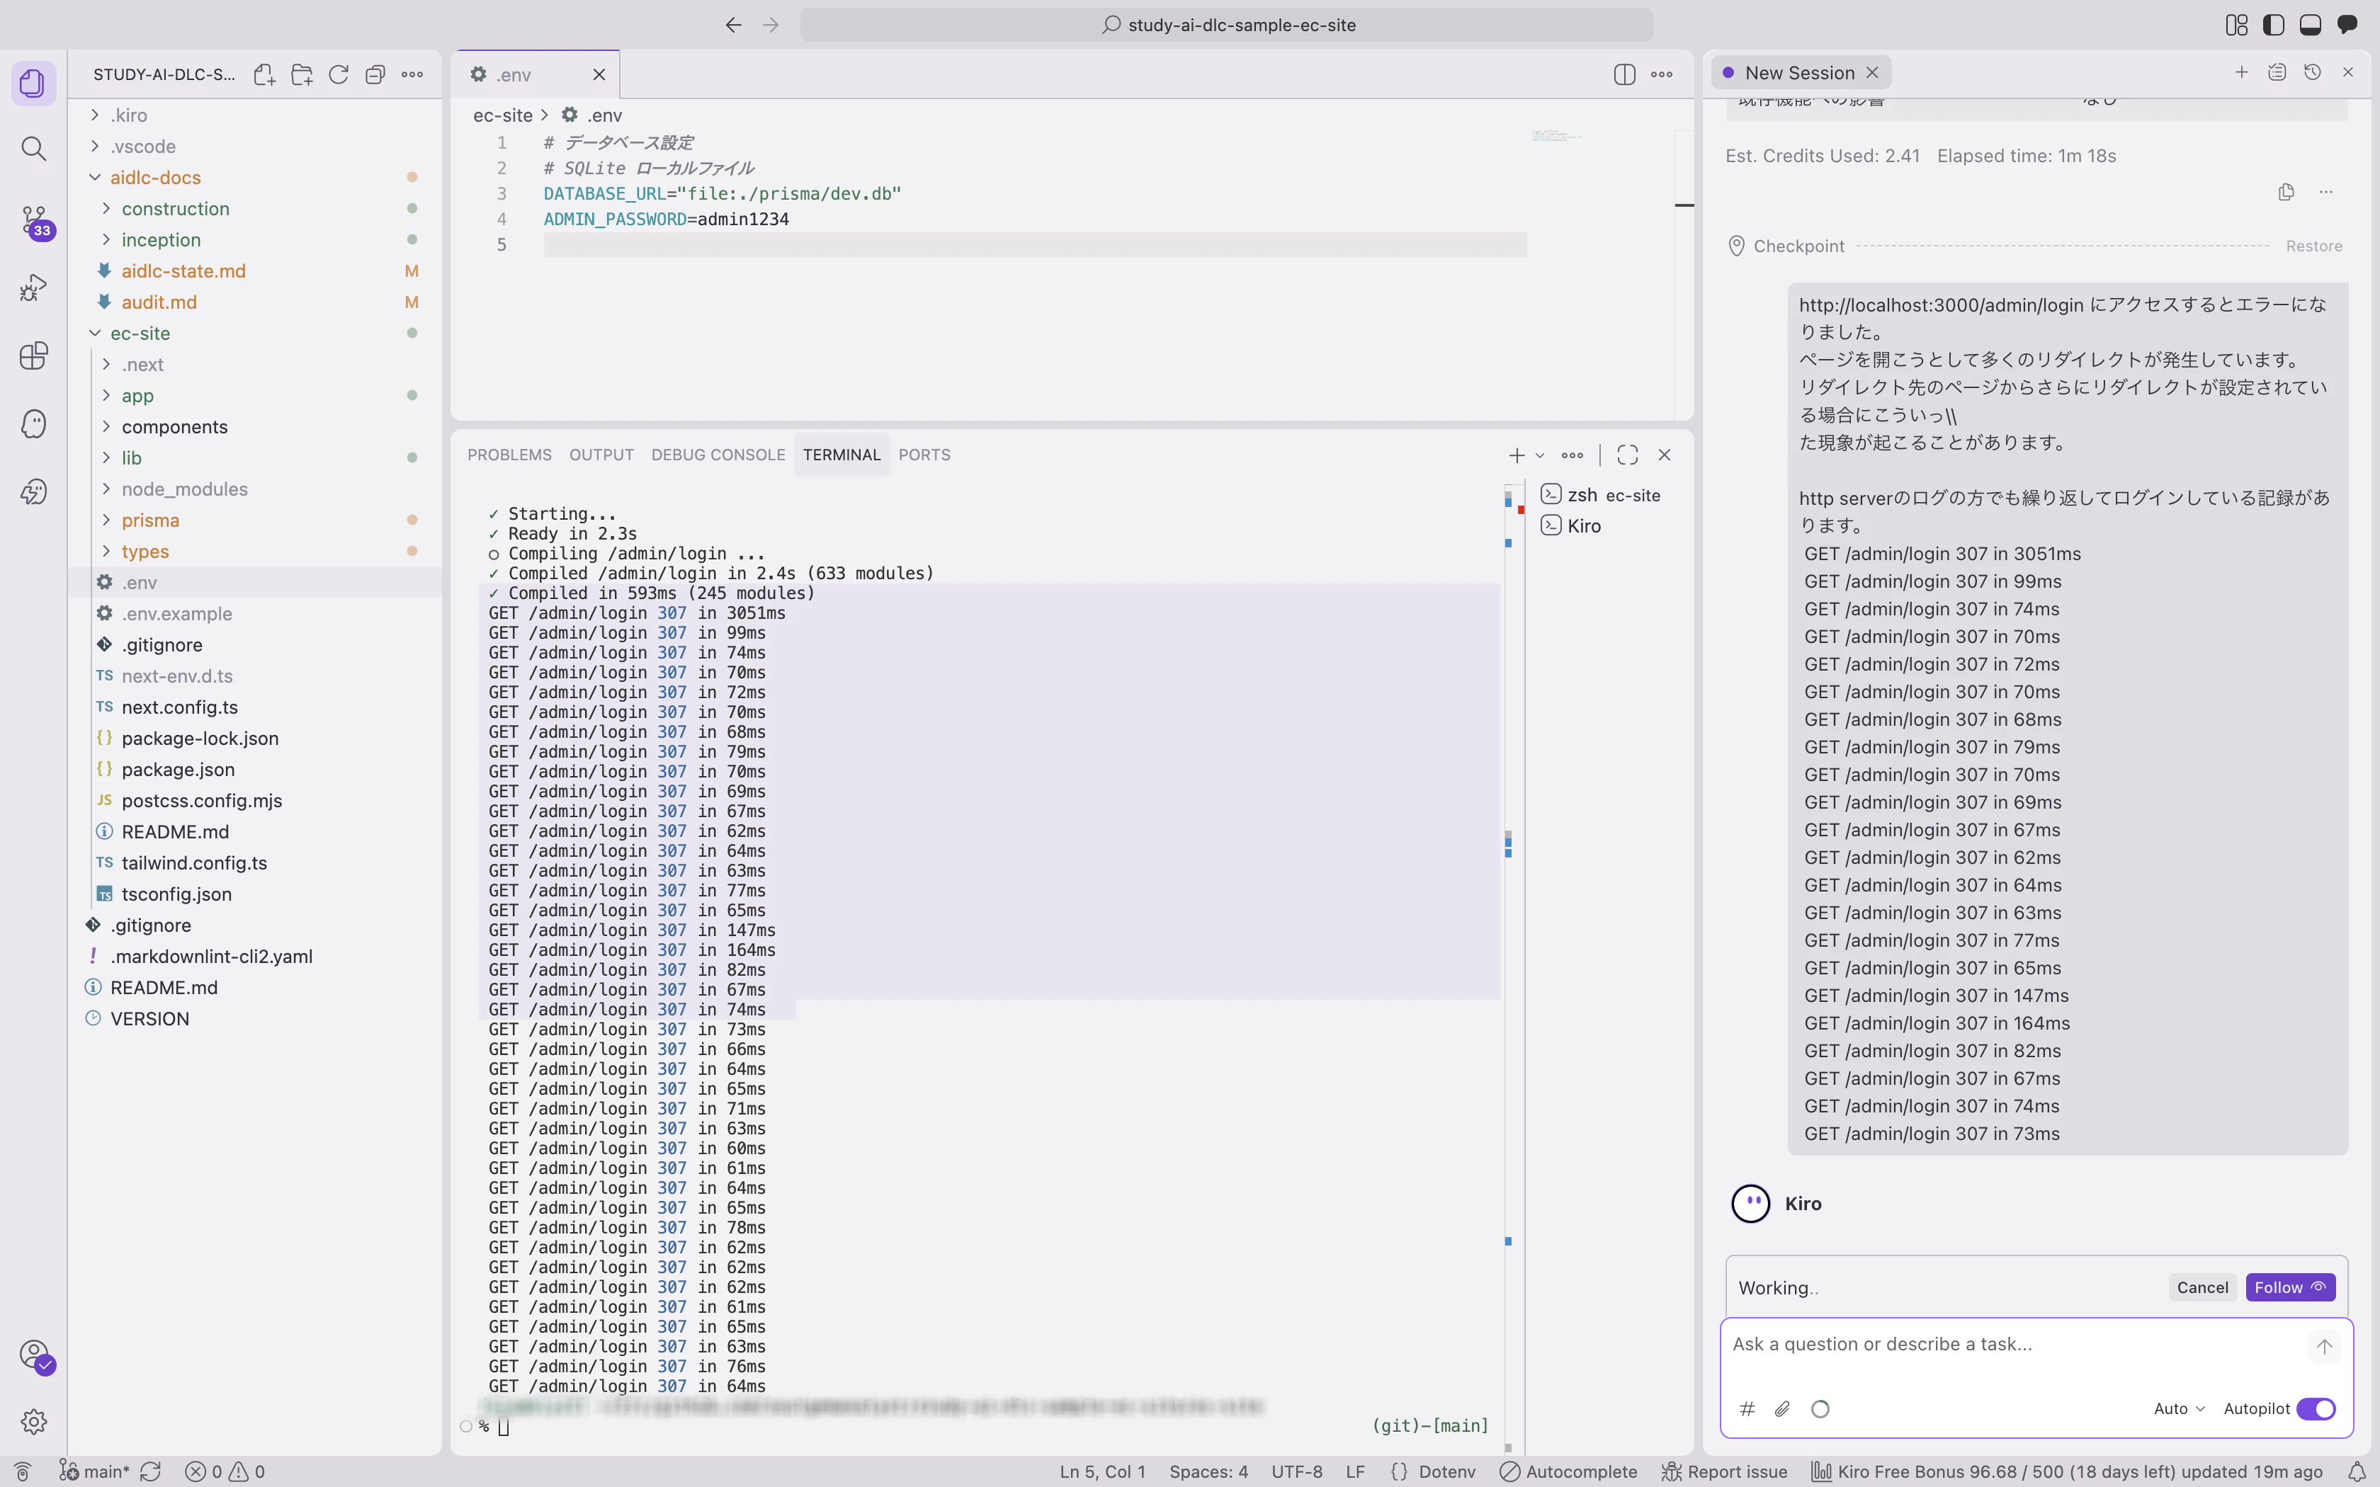Open the editor more actions menu
Screen dimensions: 2380x1487
1662,75
